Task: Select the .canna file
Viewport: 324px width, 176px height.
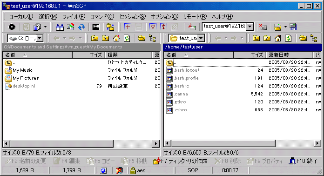Action: [177, 94]
